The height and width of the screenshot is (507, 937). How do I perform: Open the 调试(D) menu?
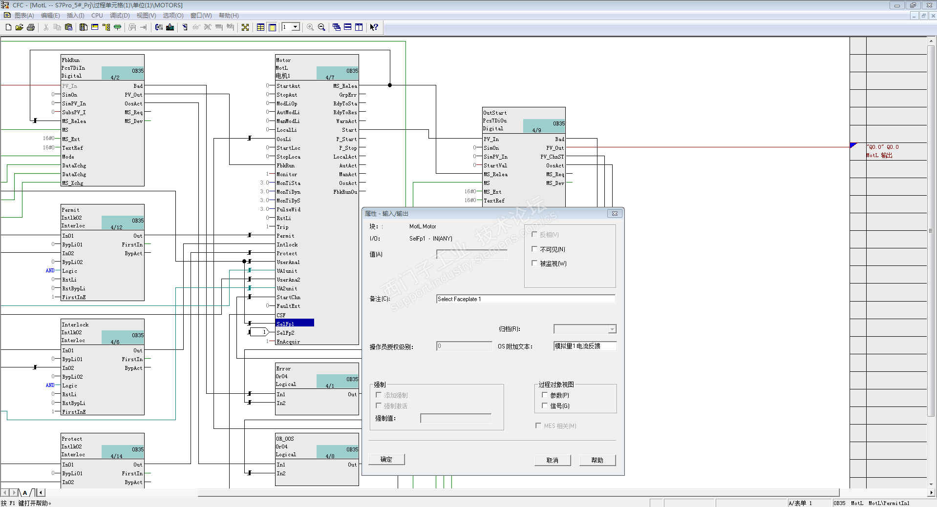(x=120, y=16)
